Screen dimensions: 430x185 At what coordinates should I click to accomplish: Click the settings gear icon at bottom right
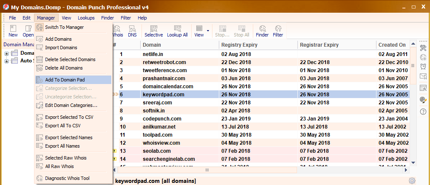412,181
